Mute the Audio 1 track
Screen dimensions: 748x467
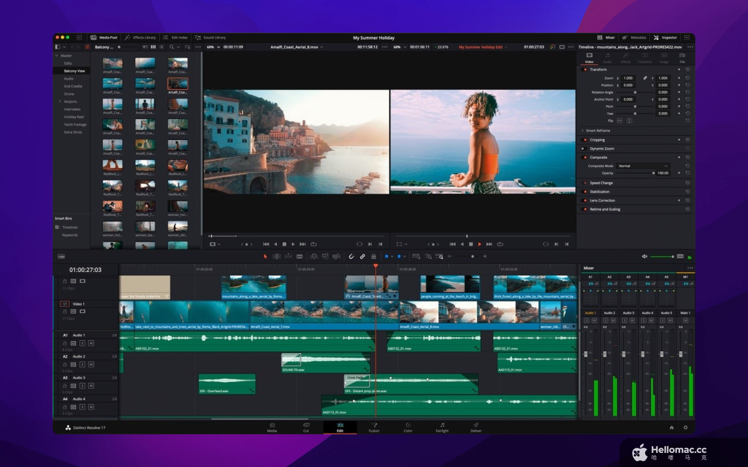pyautogui.click(x=91, y=343)
